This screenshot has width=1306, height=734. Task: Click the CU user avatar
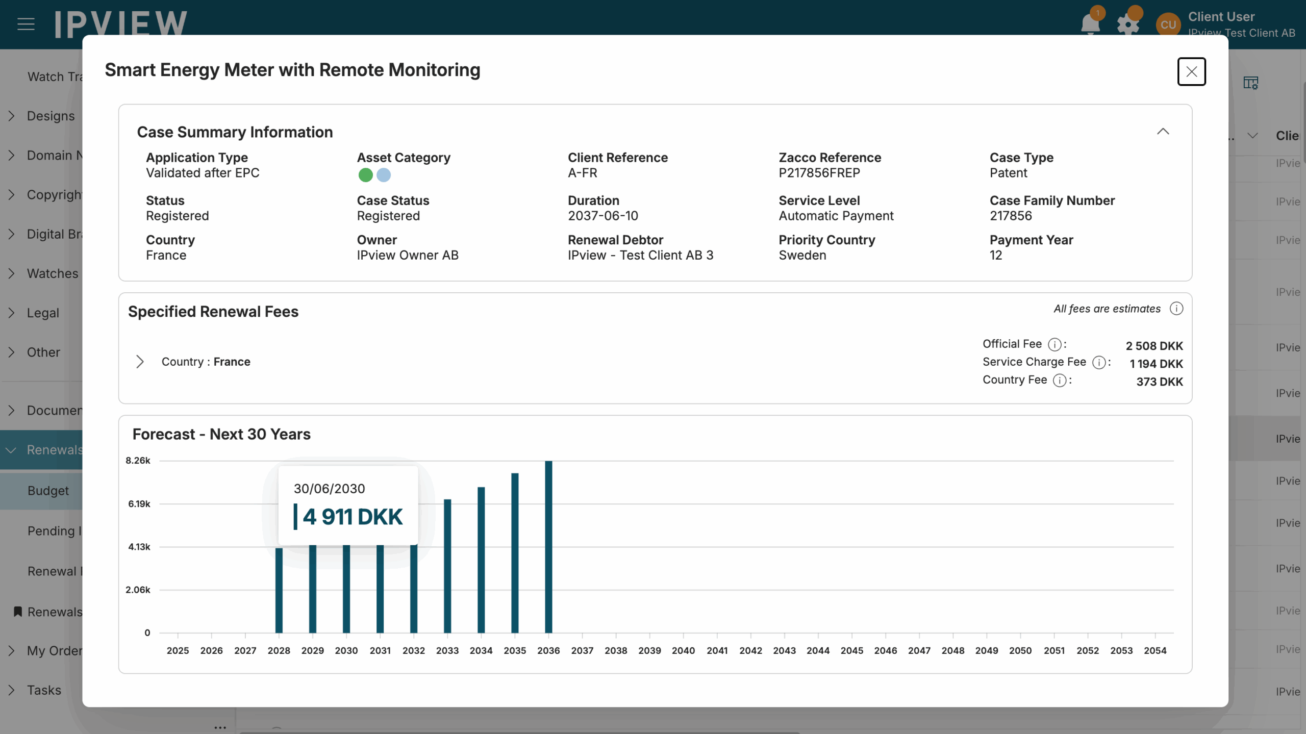[x=1168, y=24]
